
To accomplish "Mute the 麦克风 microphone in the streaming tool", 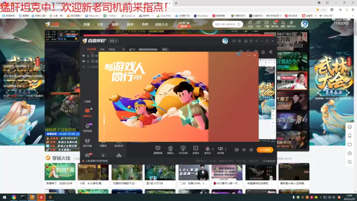I will [x=208, y=150].
